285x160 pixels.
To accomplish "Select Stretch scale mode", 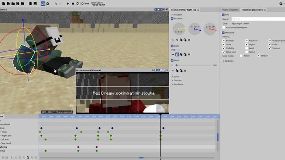I will click(x=259, y=56).
